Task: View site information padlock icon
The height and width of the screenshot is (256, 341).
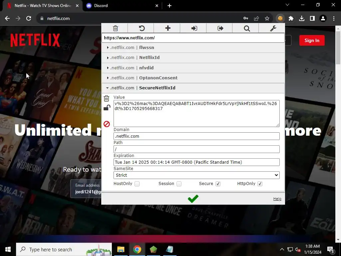Action: tap(42, 18)
